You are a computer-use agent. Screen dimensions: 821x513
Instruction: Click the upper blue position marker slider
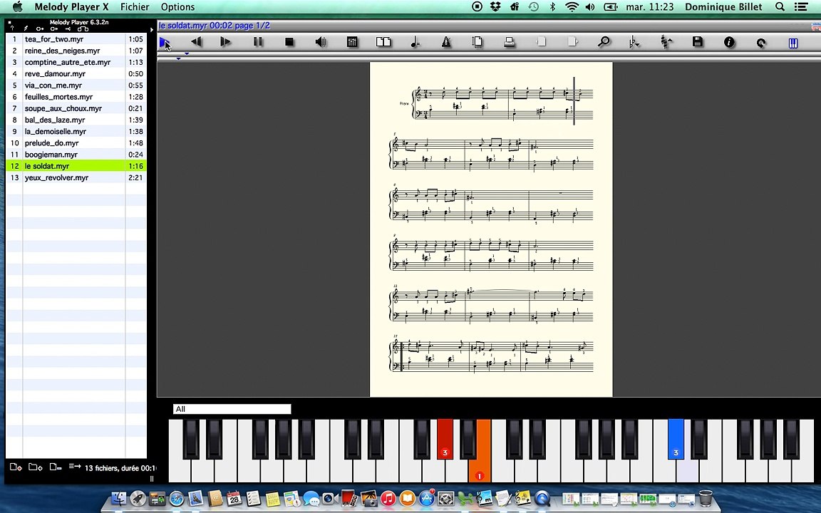pos(187,53)
